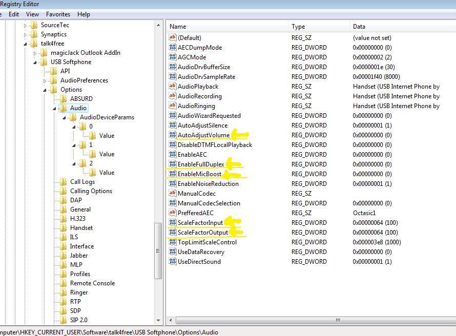Click the AGCMode DWORD value icon

[173, 57]
